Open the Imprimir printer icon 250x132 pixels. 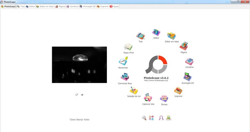[178, 91]
